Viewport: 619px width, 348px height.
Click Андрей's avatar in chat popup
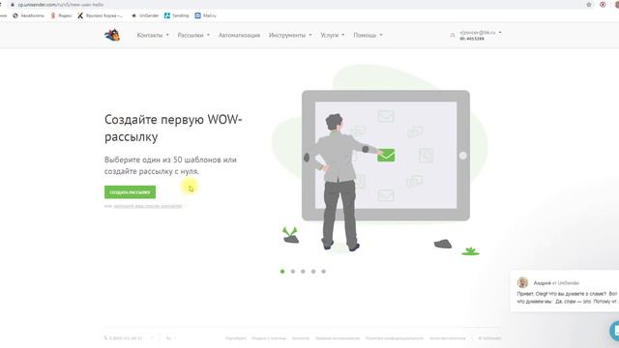coord(522,282)
